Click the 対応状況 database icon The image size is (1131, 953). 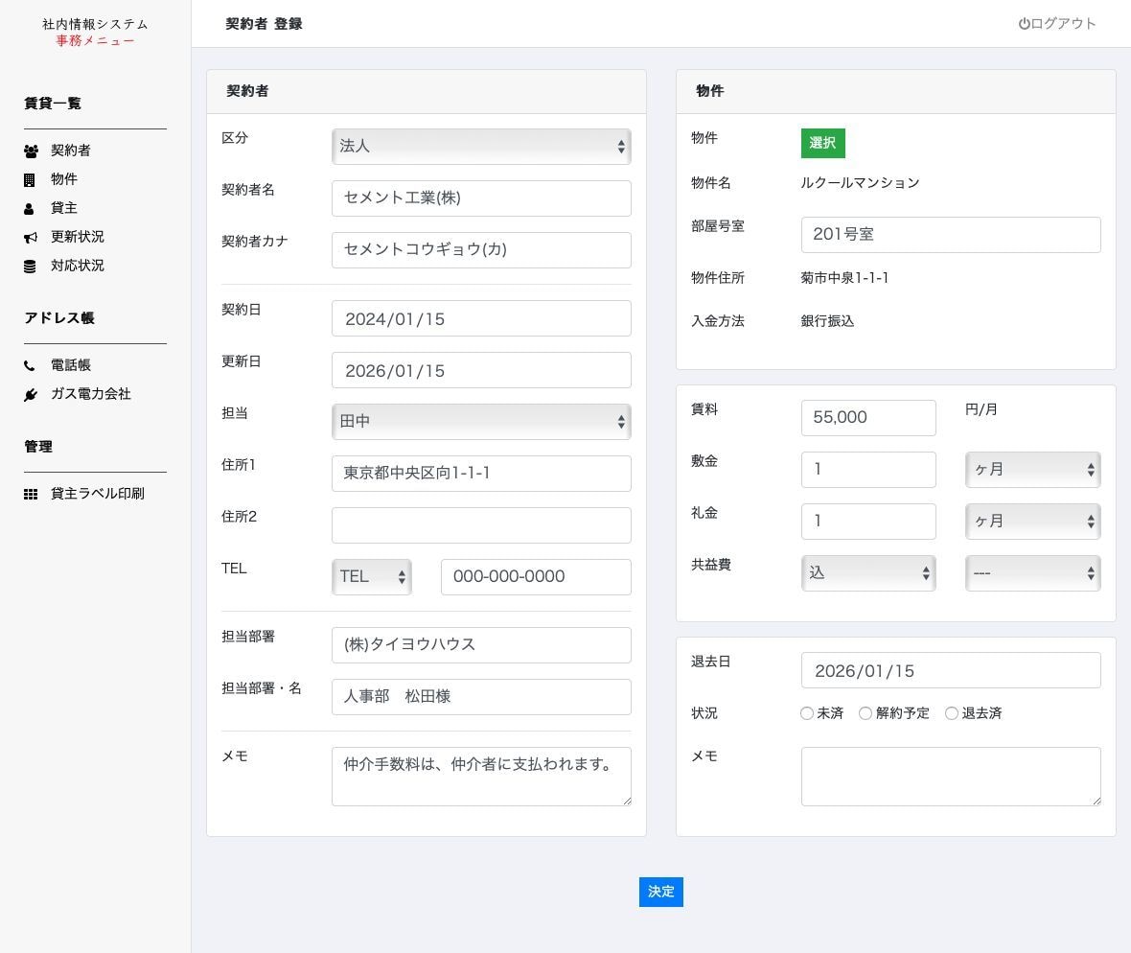point(30,267)
